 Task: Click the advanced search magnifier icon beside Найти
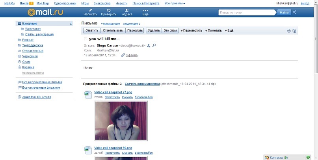click(294, 12)
